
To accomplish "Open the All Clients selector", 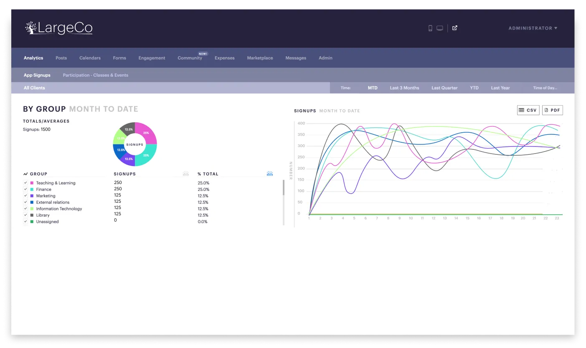I will click(x=34, y=88).
